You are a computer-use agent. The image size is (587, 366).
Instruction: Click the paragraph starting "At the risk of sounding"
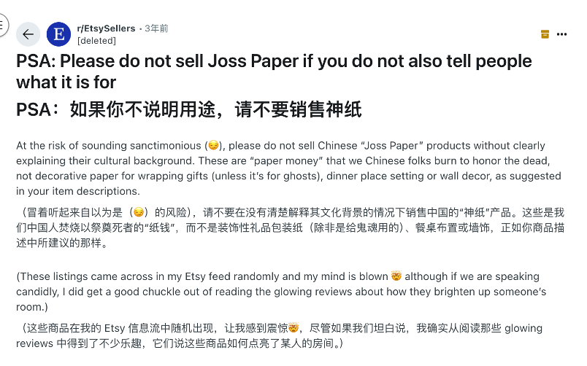click(x=288, y=168)
